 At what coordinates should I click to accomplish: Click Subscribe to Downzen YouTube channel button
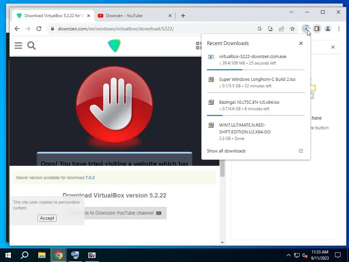pyautogui.click(x=115, y=213)
